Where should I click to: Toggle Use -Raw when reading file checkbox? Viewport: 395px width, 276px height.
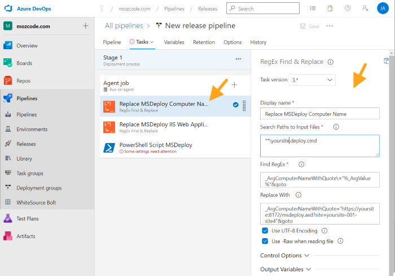click(x=265, y=241)
